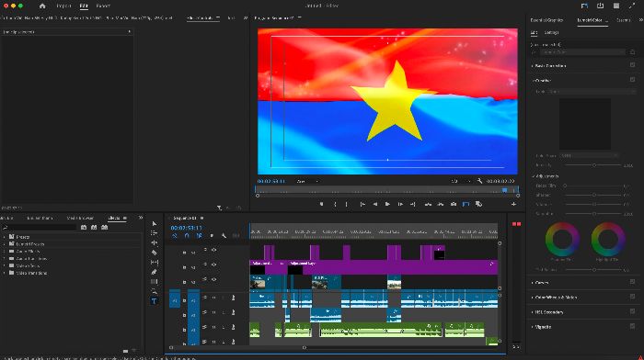The width and height of the screenshot is (644, 360).
Task: Go to Home screen icon
Action: click(x=42, y=6)
